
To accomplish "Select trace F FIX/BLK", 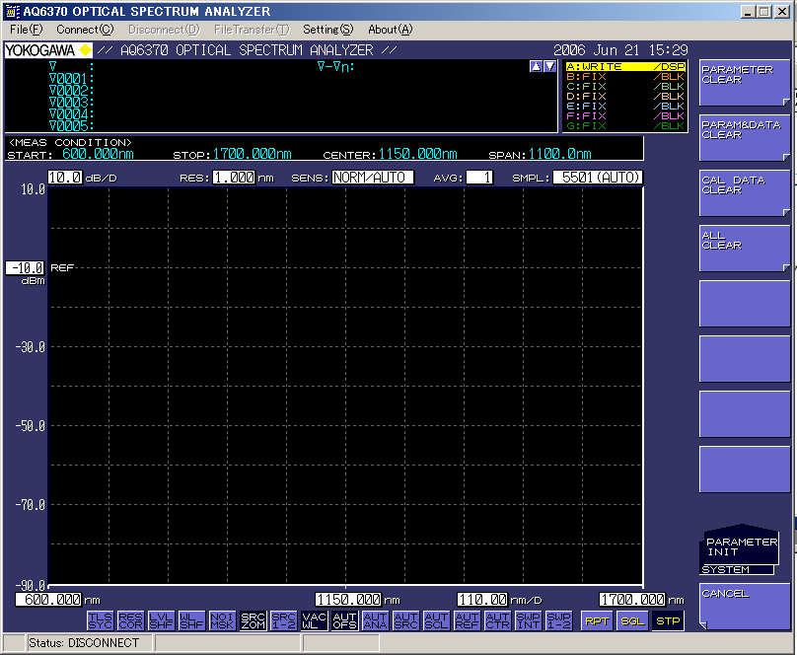I will coord(625,115).
